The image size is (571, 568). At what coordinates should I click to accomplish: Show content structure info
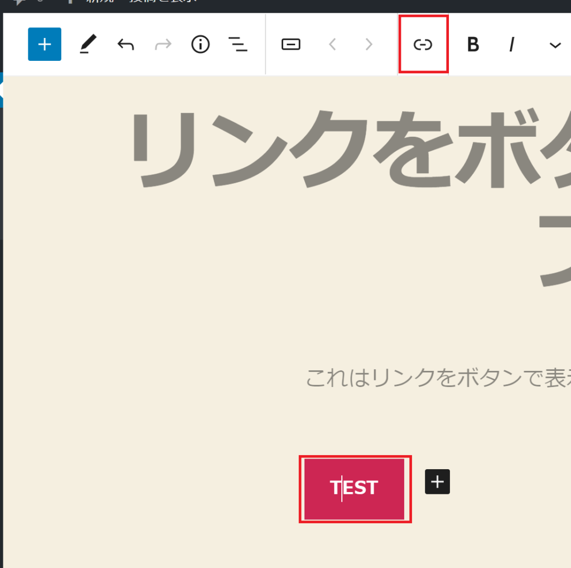coord(200,44)
